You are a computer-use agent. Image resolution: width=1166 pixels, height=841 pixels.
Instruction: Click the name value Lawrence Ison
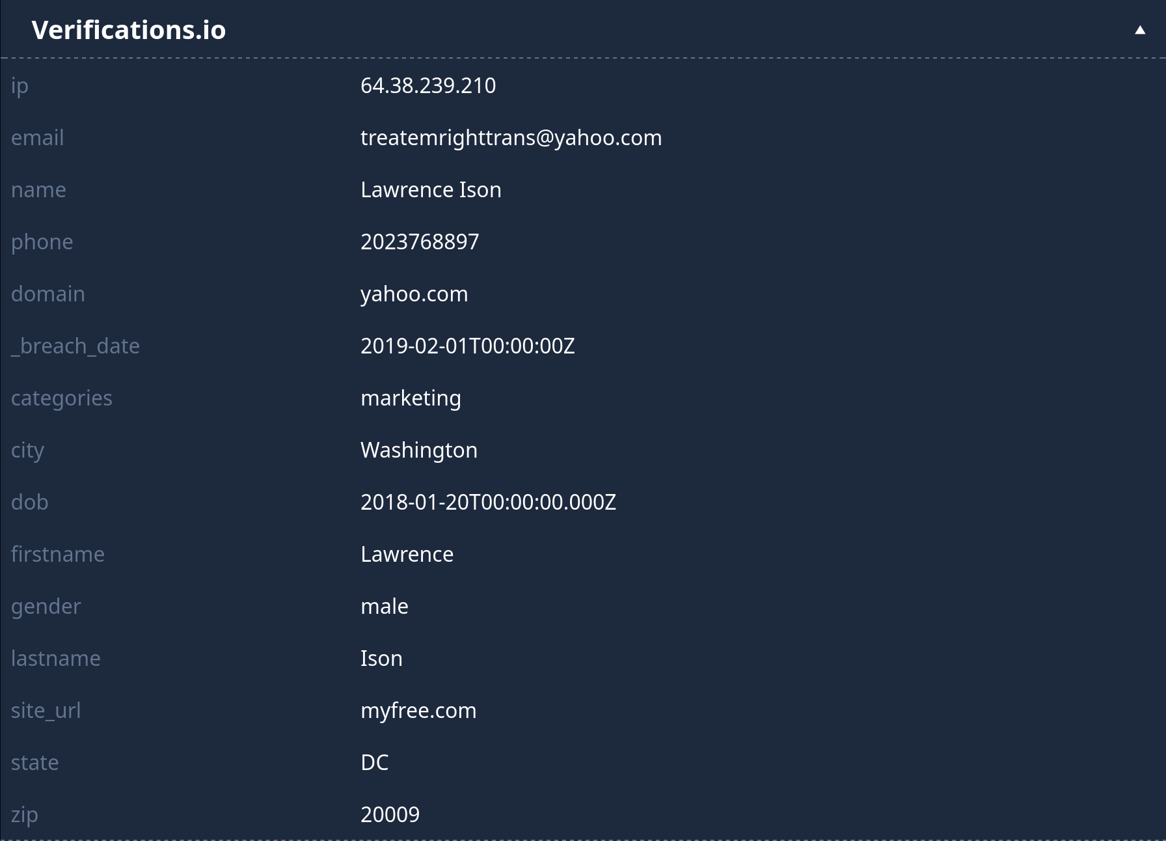431,189
